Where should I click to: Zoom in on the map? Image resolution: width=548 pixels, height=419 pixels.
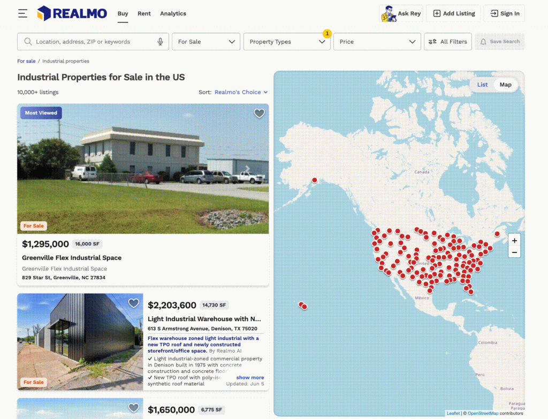pyautogui.click(x=514, y=241)
